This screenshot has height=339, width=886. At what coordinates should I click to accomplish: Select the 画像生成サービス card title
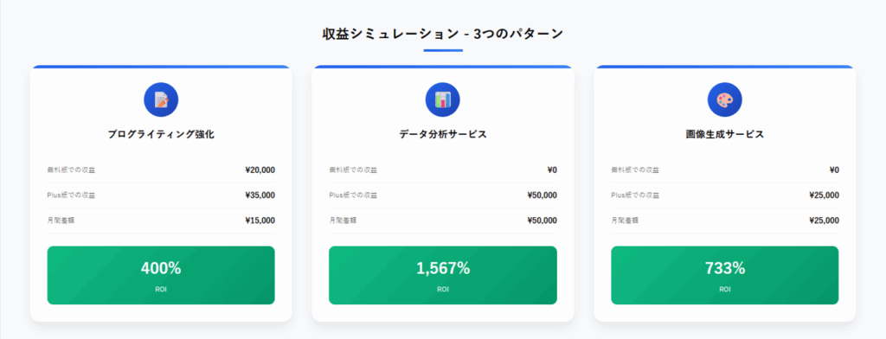tap(724, 134)
